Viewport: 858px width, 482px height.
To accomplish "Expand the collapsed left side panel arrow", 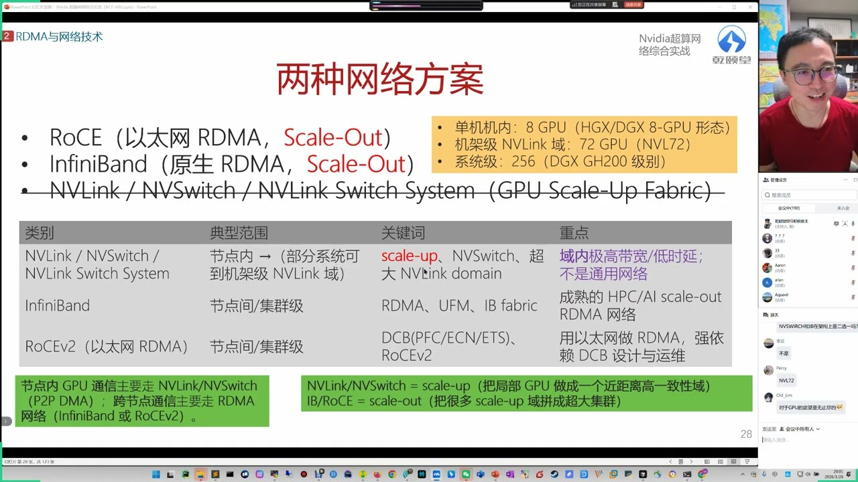I will tap(6, 421).
